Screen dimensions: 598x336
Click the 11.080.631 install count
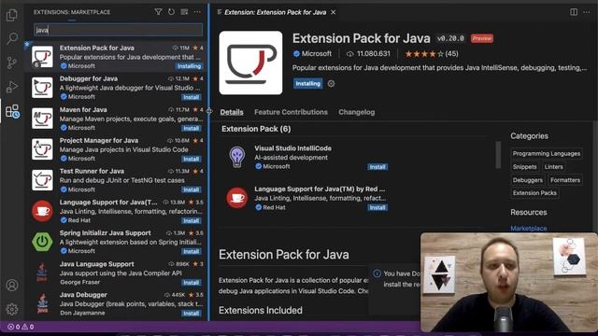click(x=368, y=54)
